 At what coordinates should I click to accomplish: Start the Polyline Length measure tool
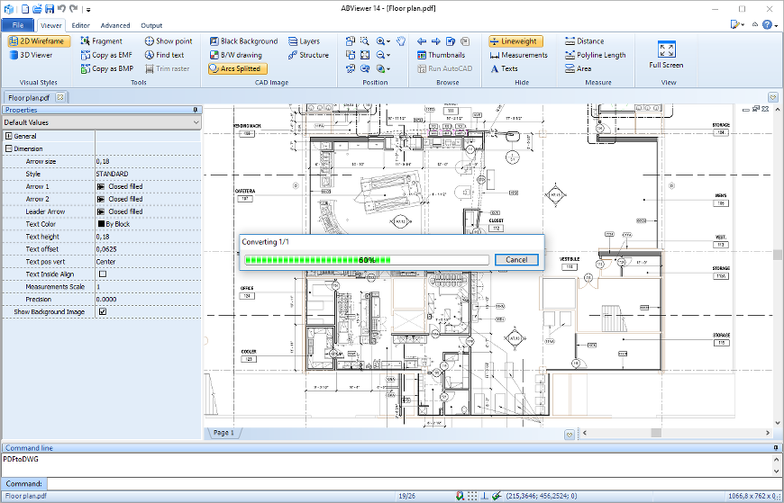(596, 55)
